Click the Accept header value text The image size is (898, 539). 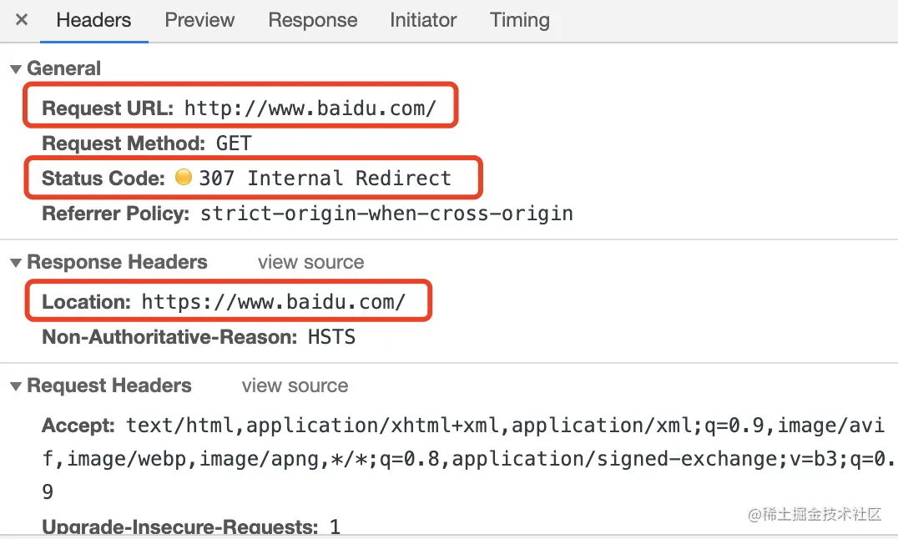point(468,458)
